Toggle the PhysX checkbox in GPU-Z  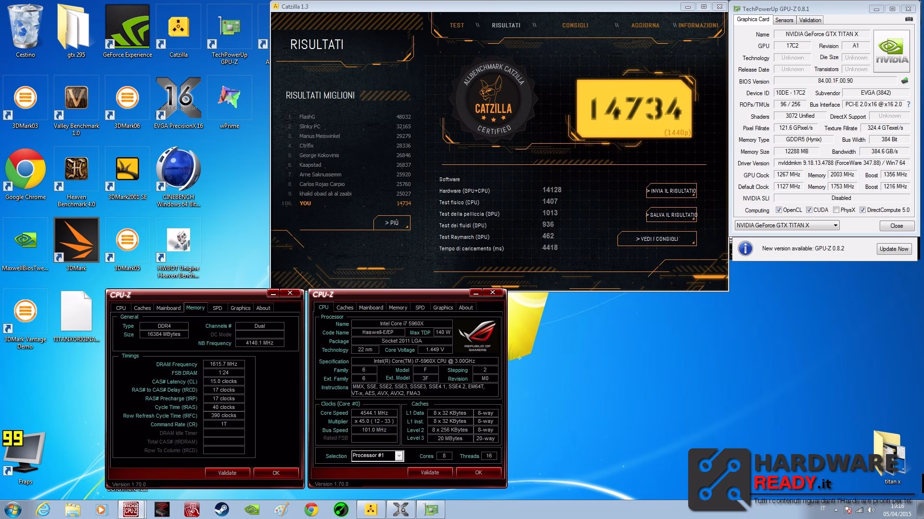pos(836,210)
